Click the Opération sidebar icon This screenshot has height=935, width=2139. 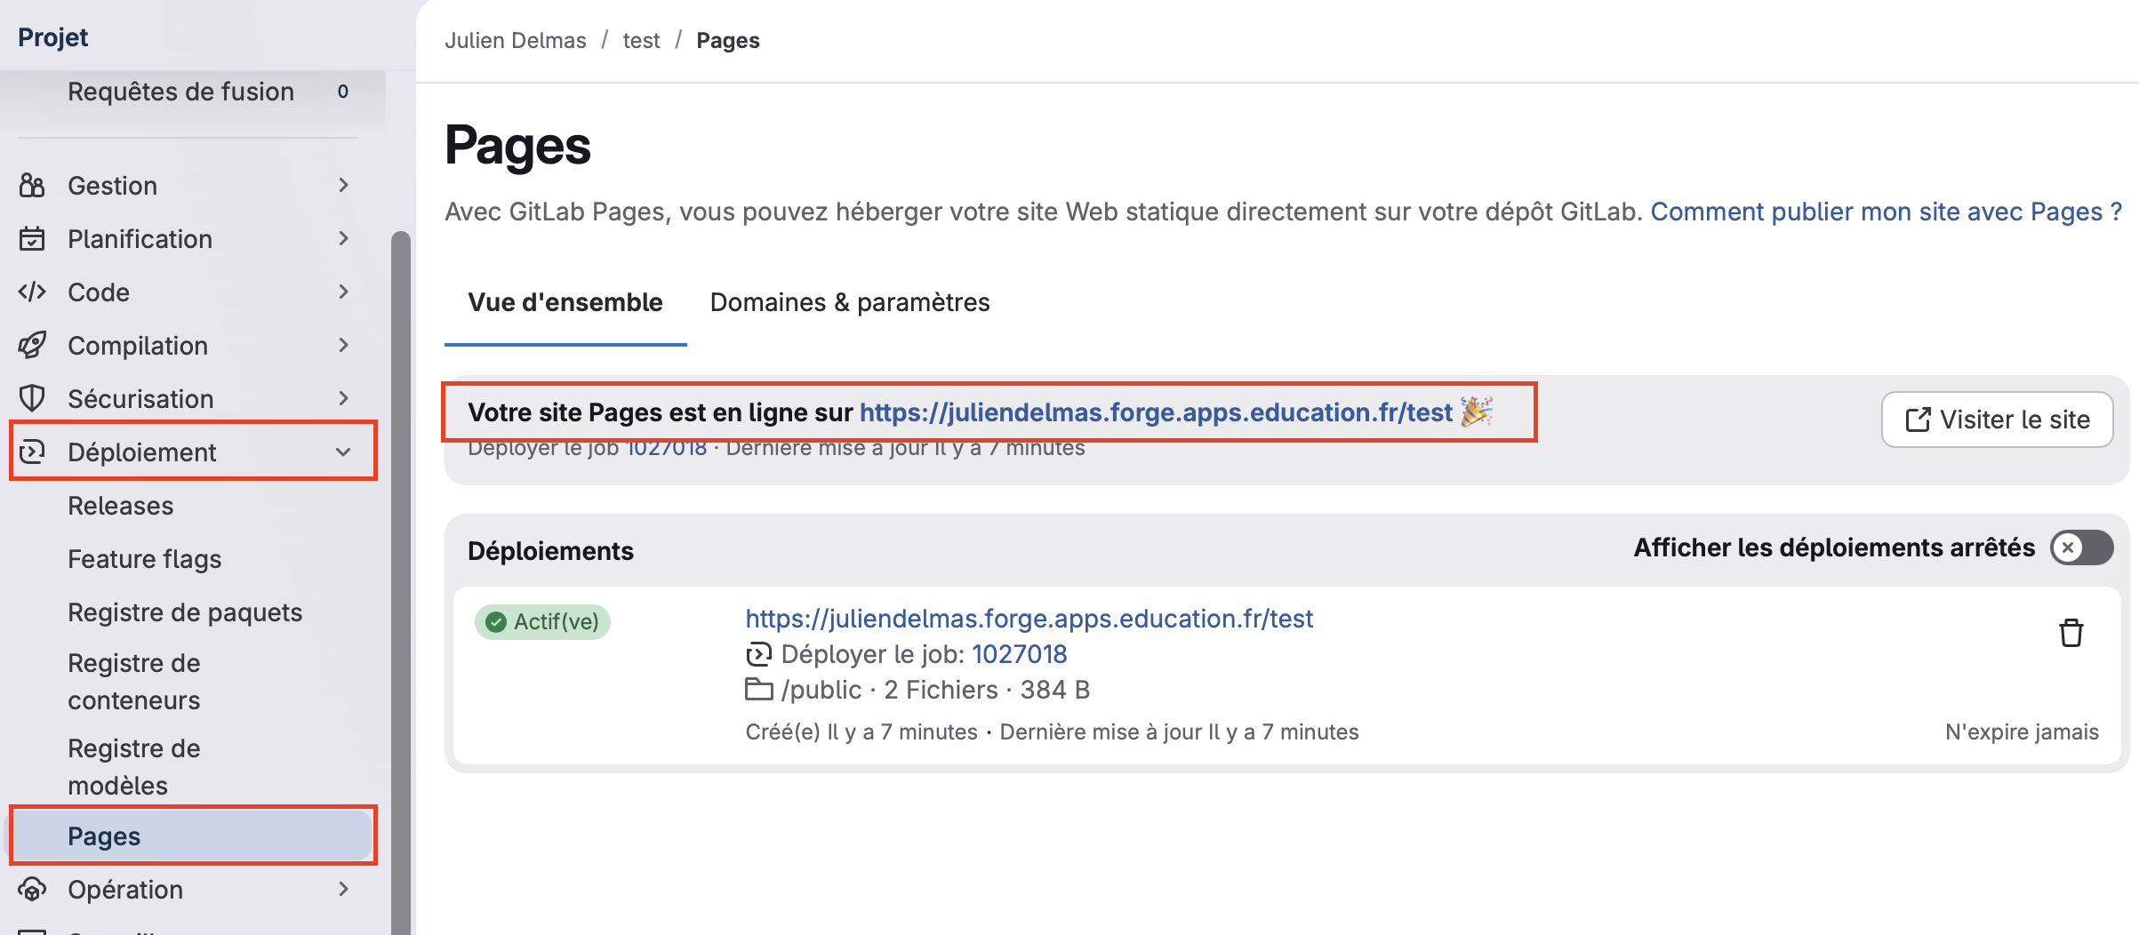[32, 890]
